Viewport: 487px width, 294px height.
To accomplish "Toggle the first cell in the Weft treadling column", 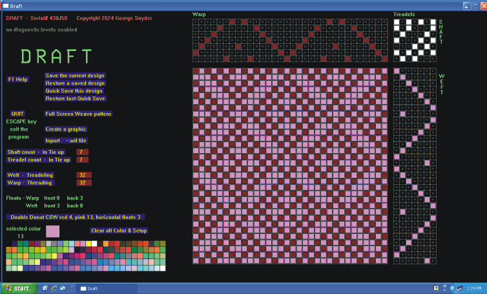I will 397,71.
